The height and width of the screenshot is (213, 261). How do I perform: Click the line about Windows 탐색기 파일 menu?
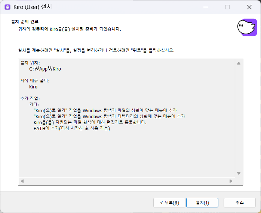tap(105, 110)
